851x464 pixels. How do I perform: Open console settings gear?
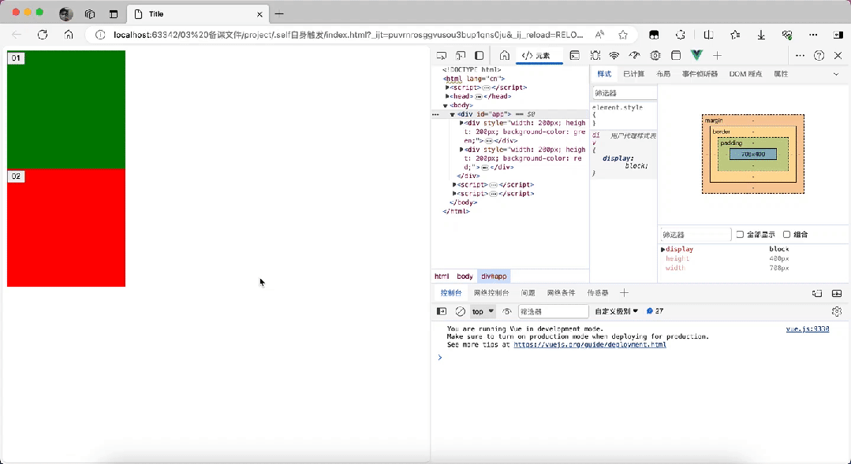click(836, 311)
